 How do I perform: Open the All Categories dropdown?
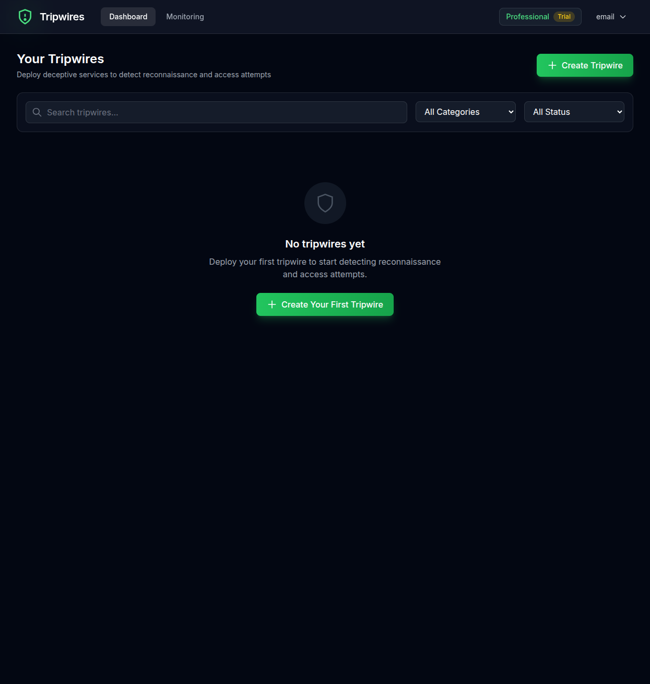pos(466,112)
